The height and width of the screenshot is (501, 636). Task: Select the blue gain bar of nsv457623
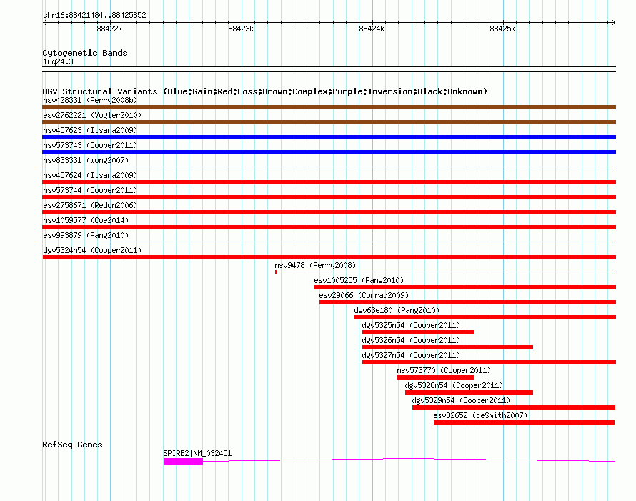(x=329, y=137)
